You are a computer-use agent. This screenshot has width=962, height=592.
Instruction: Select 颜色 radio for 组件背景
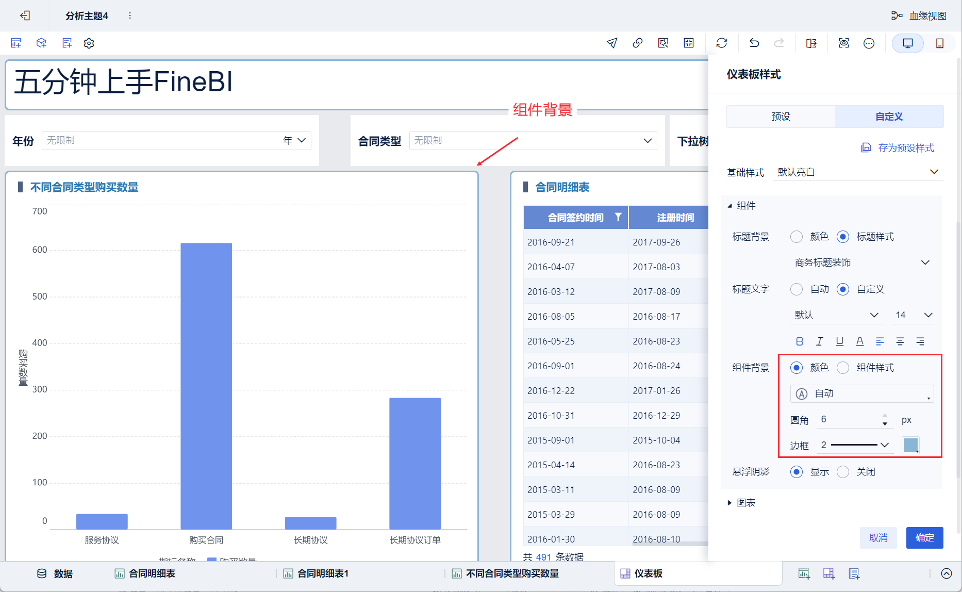(797, 368)
